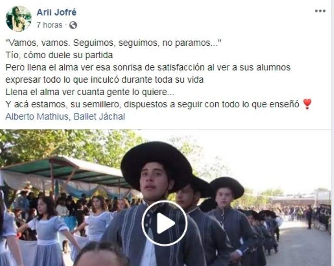Open the tagged Alberto Mathius link
The height and width of the screenshot is (266, 334).
37,116
